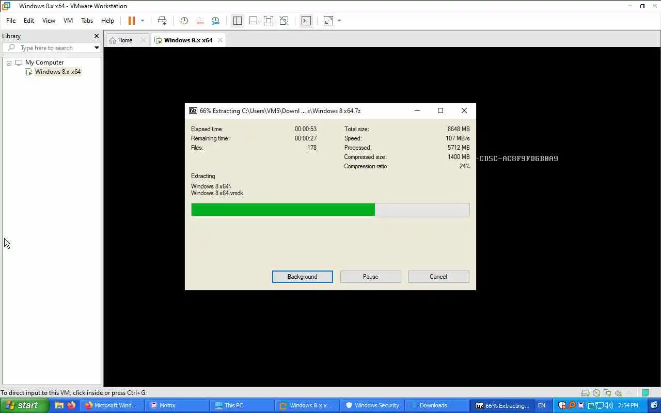
Task: Launch Firefox from quick launch
Action: tap(71, 405)
